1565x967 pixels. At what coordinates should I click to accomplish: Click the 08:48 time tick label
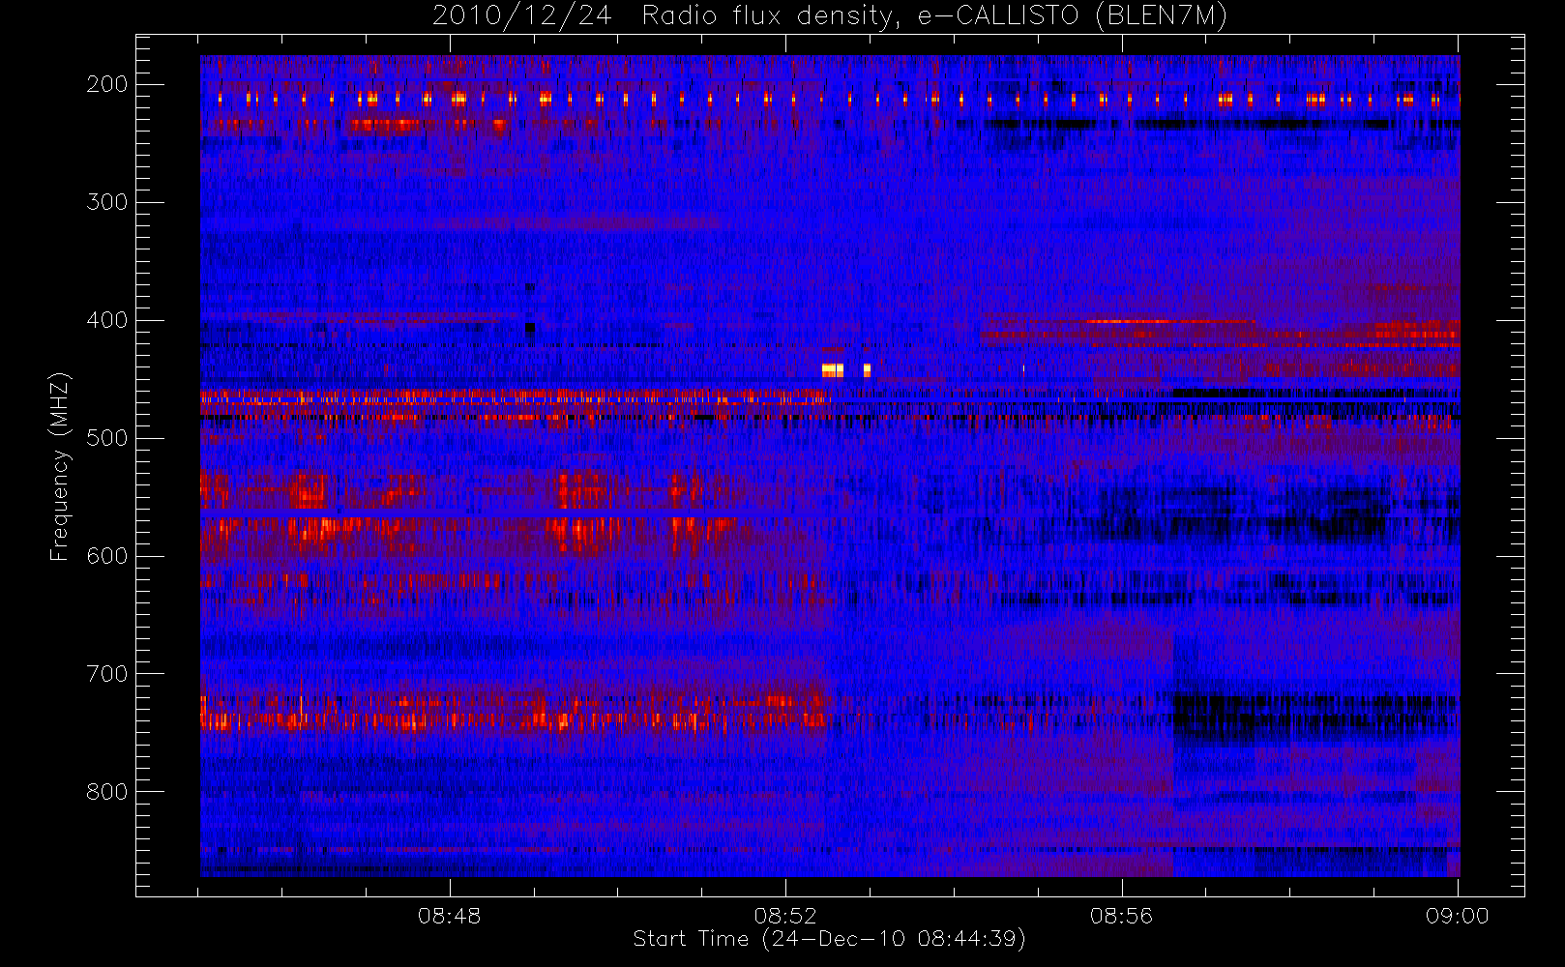(x=450, y=916)
